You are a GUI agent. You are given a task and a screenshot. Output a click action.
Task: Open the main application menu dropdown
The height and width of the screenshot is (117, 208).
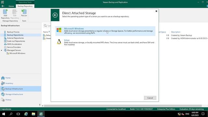(3, 6)
